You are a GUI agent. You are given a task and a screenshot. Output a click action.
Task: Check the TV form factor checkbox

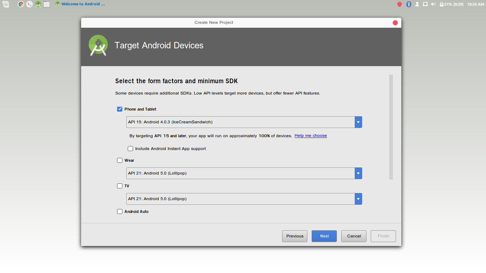[x=120, y=186]
